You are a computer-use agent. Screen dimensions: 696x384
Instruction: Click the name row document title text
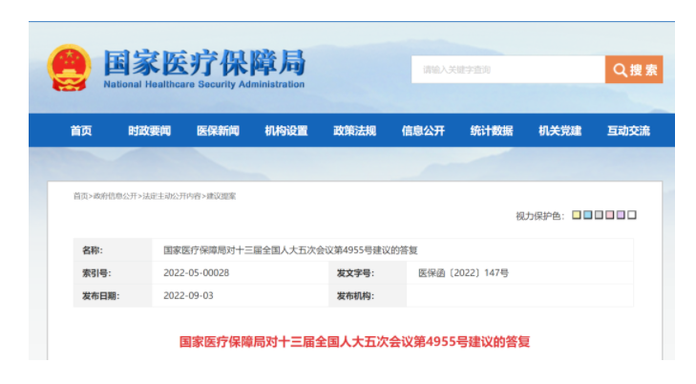tap(290, 250)
